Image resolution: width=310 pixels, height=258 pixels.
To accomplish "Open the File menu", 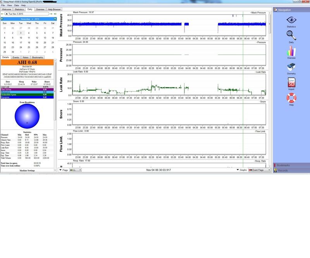I will (3, 5).
